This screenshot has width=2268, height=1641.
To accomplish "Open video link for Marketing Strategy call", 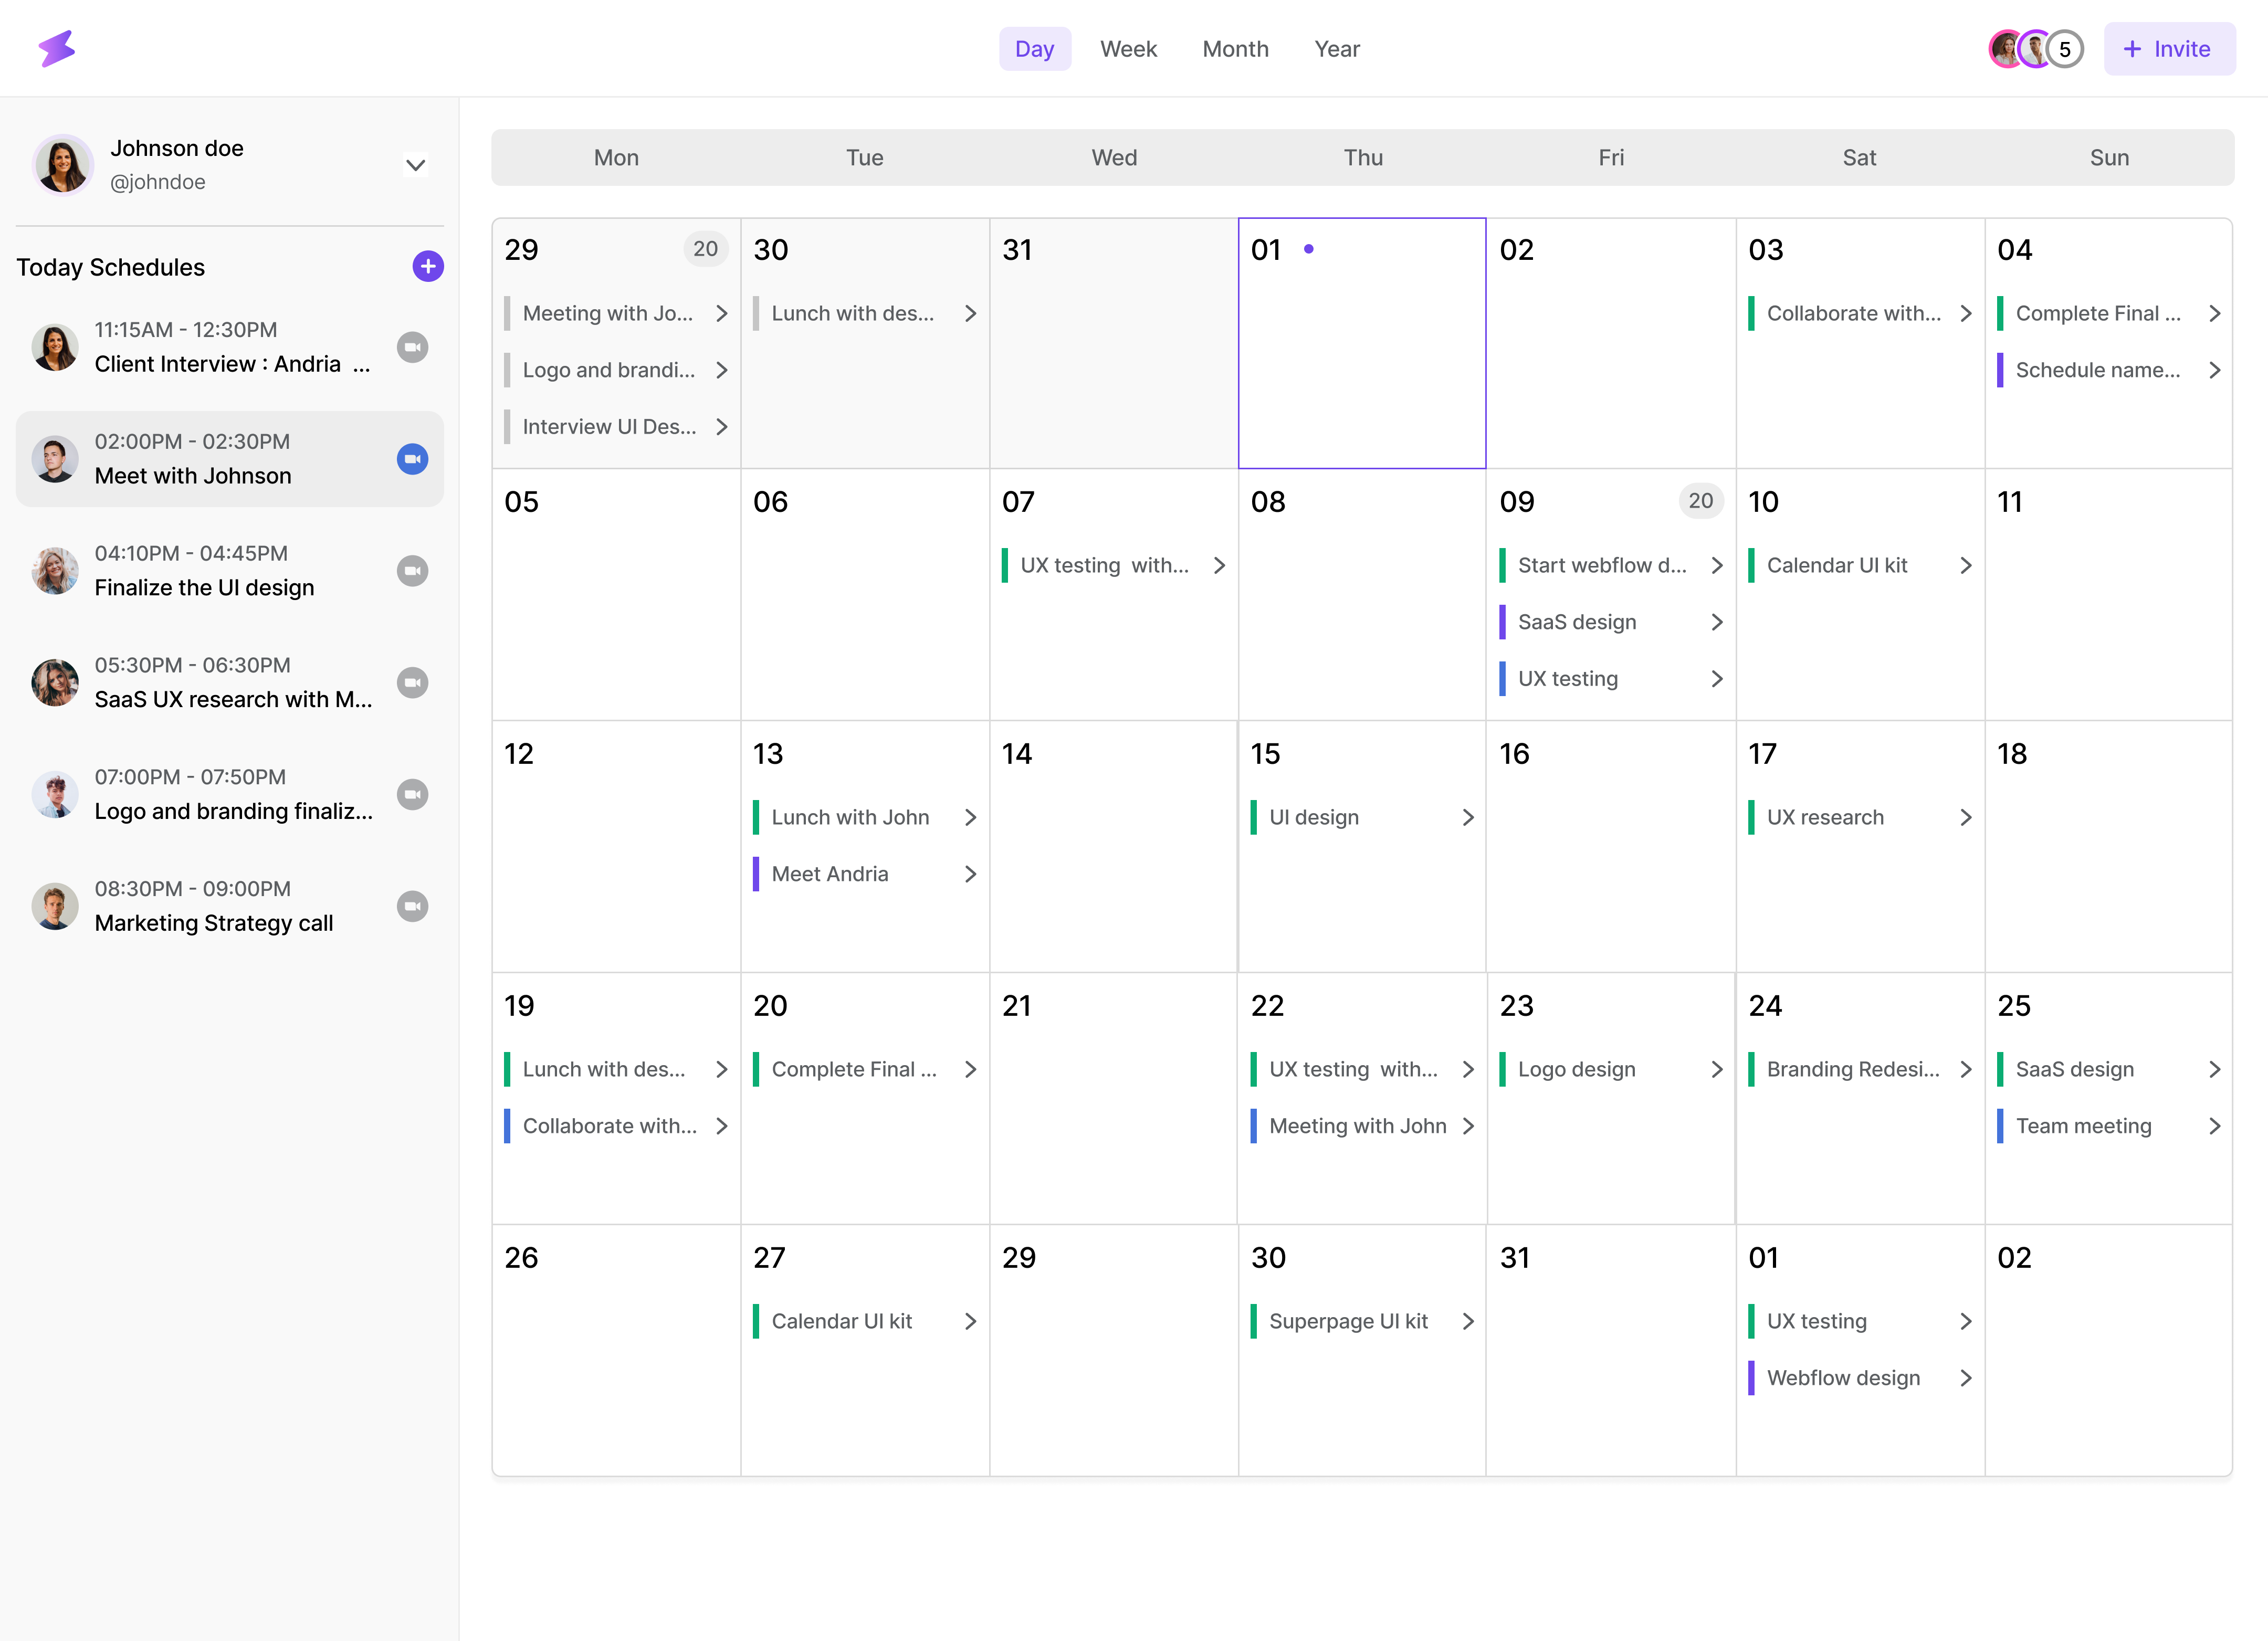I will [414, 905].
